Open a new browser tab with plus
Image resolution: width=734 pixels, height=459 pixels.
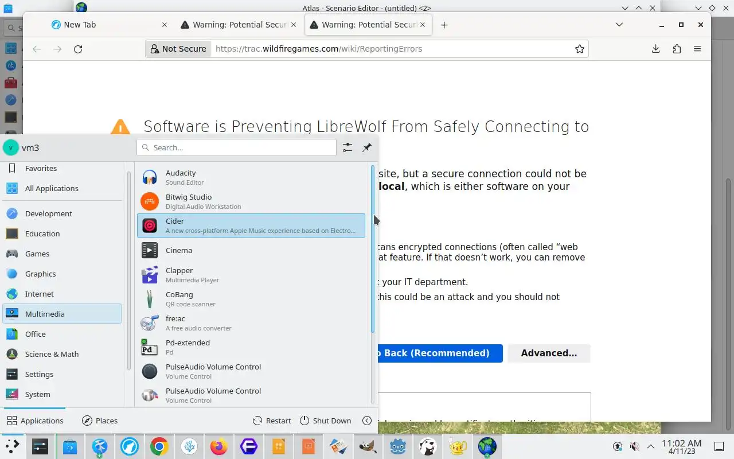[444, 25]
